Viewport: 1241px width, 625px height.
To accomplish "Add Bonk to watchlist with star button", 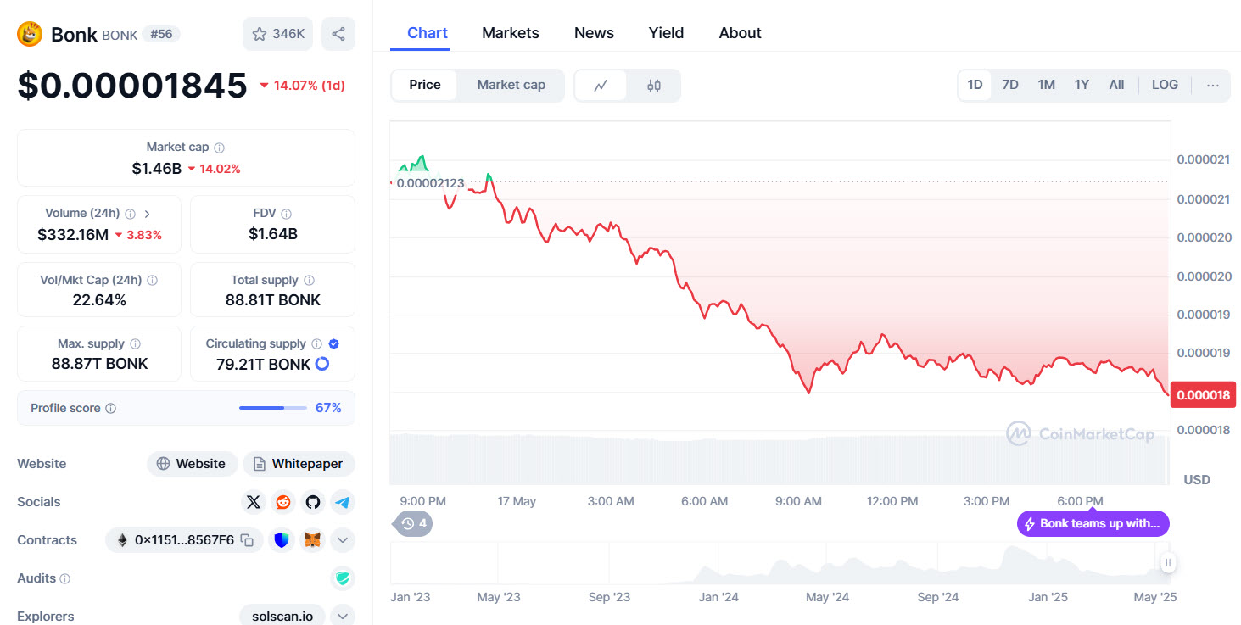I will [278, 34].
